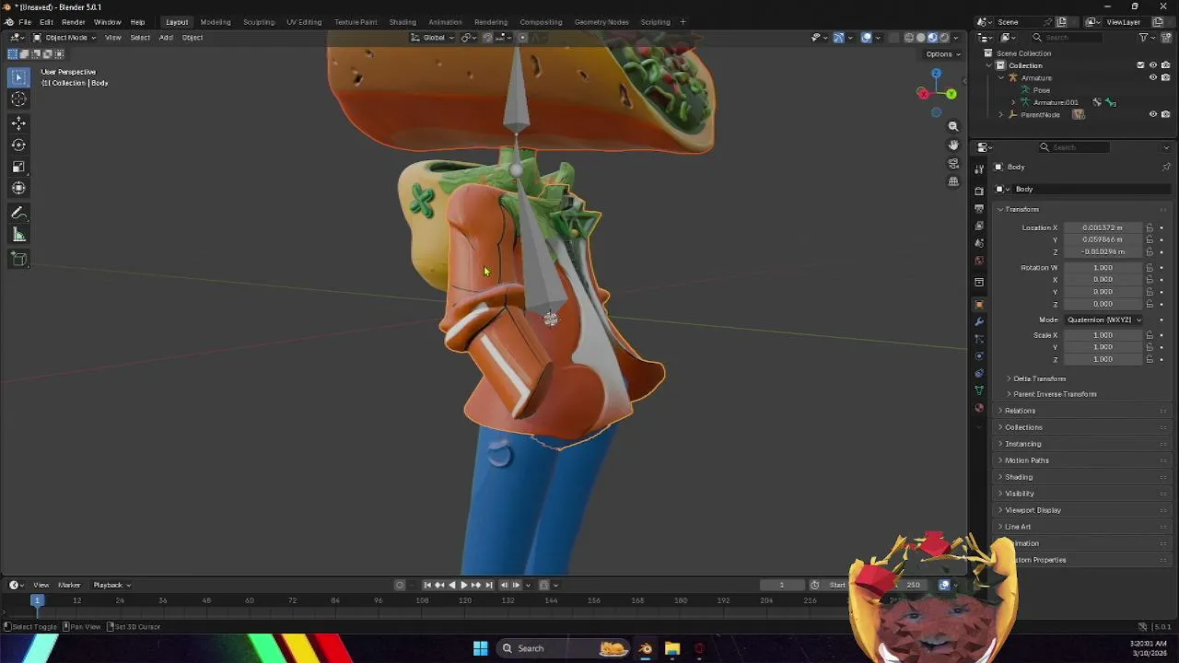The image size is (1179, 663).
Task: Hide Armature in viewport via eye icon
Action: tap(1152, 77)
